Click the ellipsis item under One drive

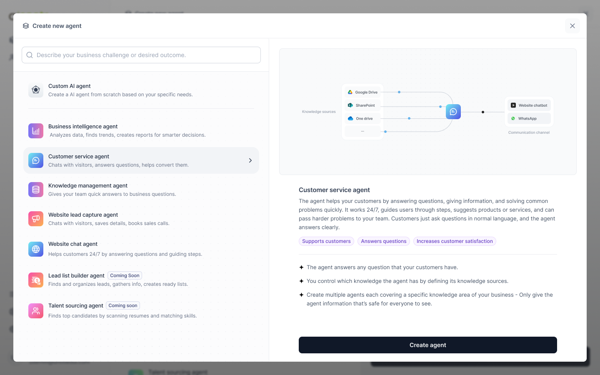[x=362, y=132]
